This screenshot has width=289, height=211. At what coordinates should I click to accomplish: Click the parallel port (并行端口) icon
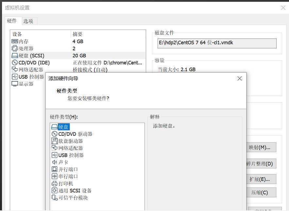pyautogui.click(x=55, y=169)
